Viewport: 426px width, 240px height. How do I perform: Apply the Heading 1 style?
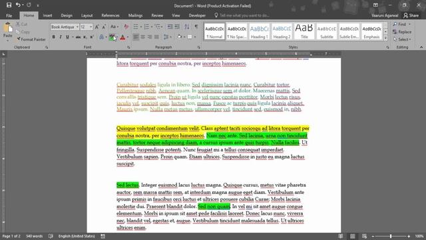(x=259, y=31)
